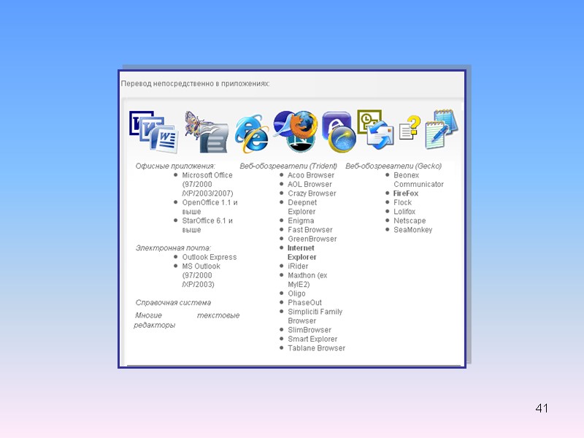
Task: Click the OpenOffice butterfly document icon
Action: (x=207, y=131)
